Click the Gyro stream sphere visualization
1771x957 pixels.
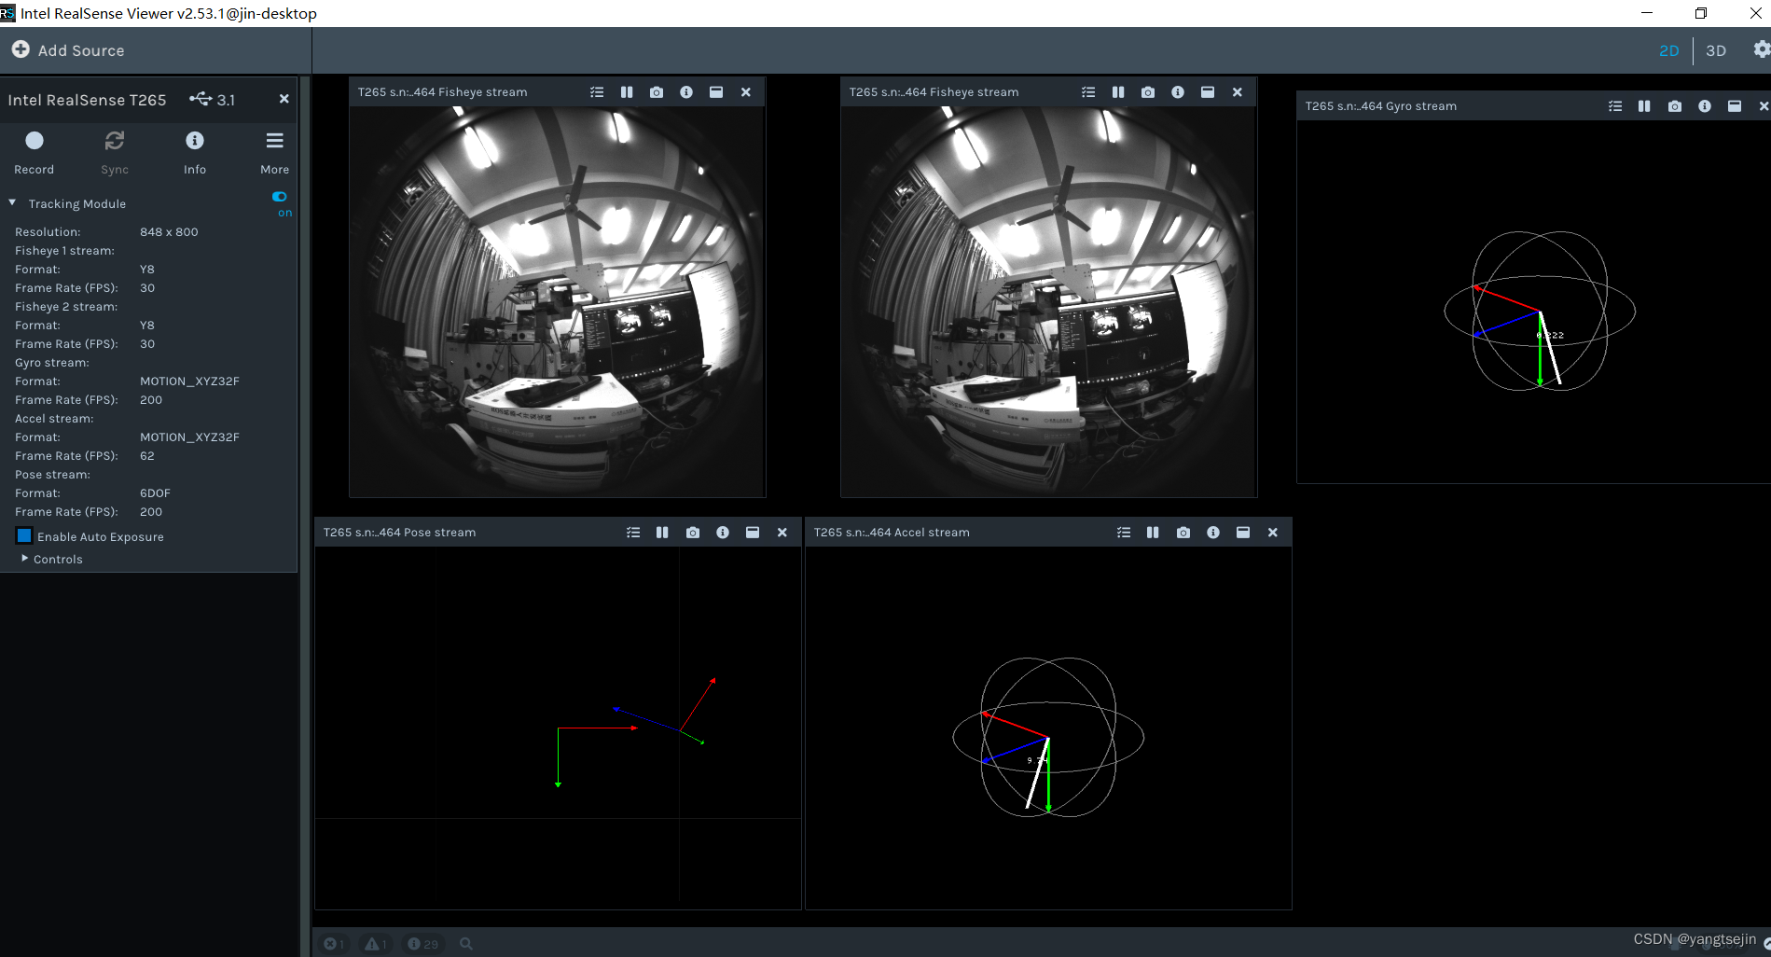[1540, 311]
